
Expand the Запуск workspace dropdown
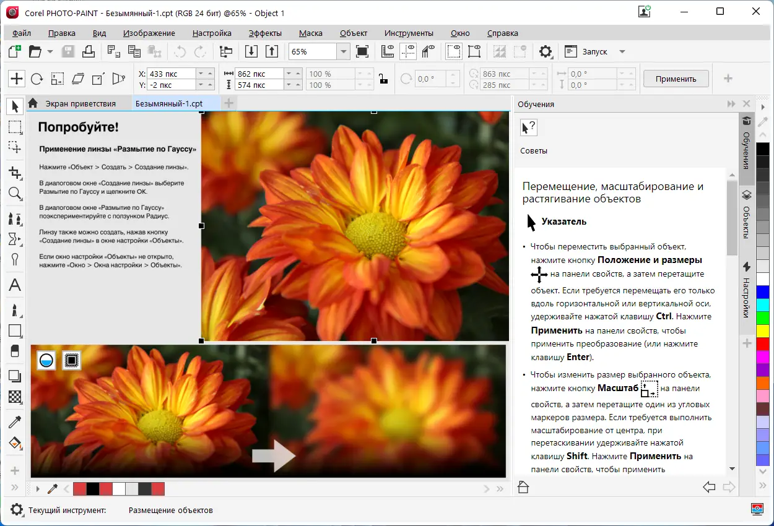coord(622,51)
